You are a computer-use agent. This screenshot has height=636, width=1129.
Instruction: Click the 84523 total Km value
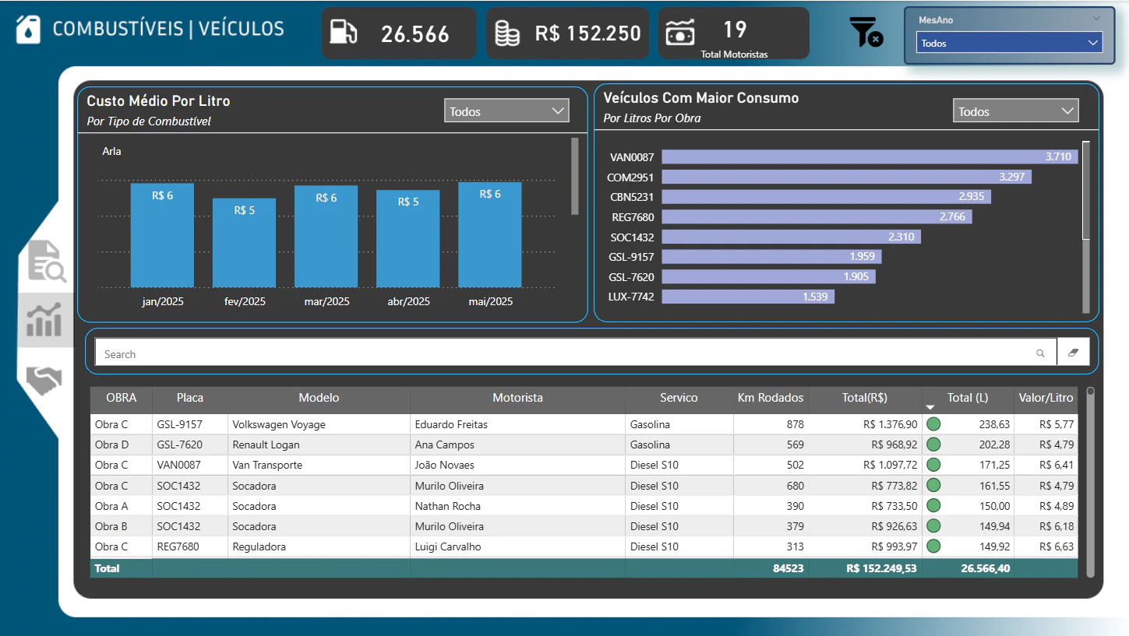click(789, 568)
